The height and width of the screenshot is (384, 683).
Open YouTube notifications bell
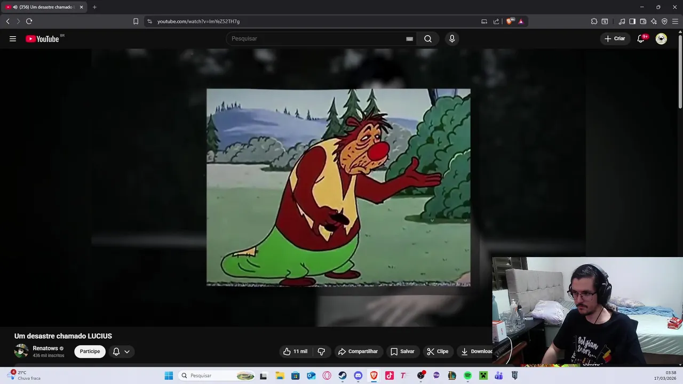(642, 38)
